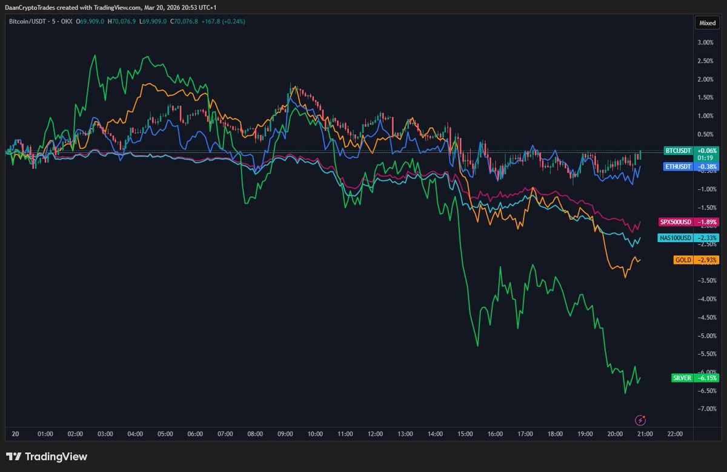Click the 22:00 time axis label
The height and width of the screenshot is (472, 727).
click(x=675, y=434)
